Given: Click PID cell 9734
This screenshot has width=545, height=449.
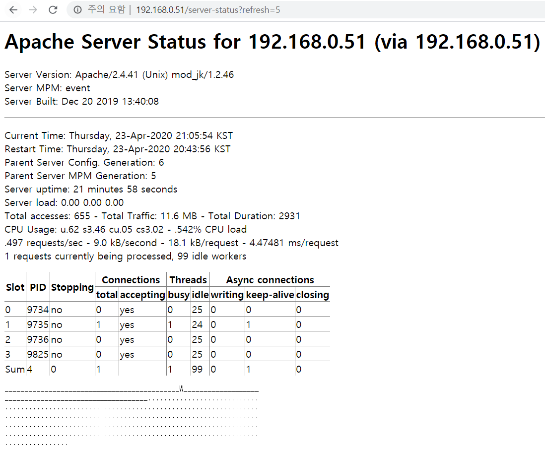Looking at the screenshot, I should coord(38,310).
